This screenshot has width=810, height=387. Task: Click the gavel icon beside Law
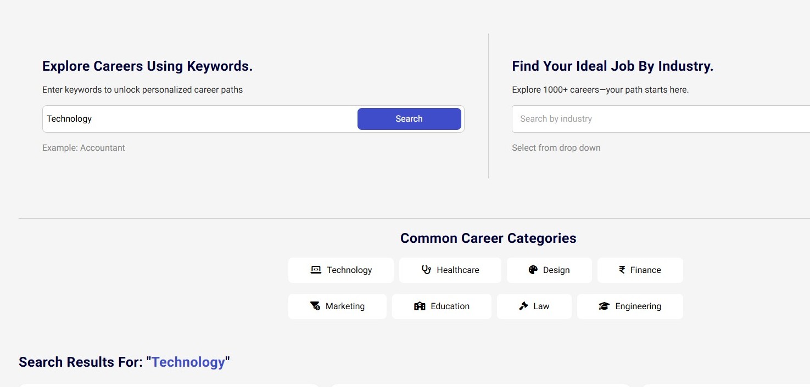pyautogui.click(x=522, y=306)
